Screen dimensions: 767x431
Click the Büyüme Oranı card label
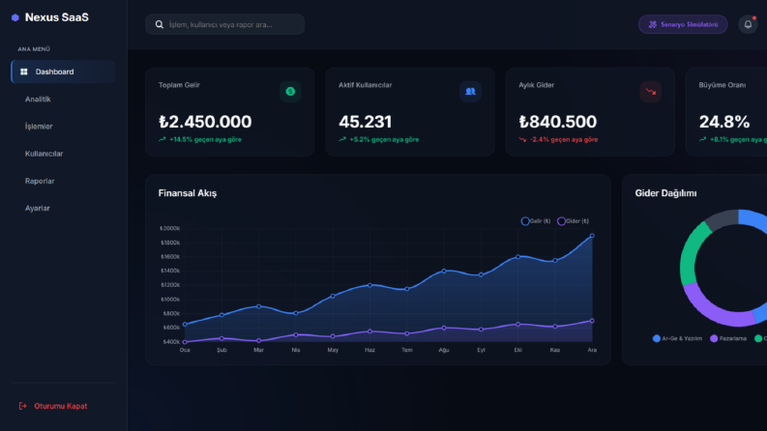pyautogui.click(x=722, y=85)
